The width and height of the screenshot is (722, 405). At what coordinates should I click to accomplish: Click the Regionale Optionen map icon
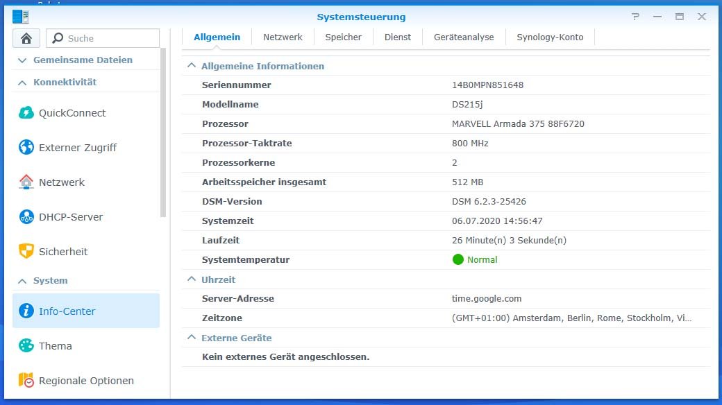pyautogui.click(x=26, y=380)
